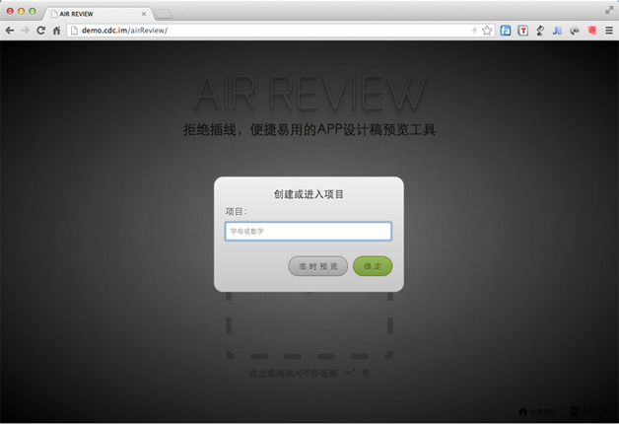This screenshot has height=424, width=619.
Task: Click the lightning bolt icon in address bar
Action: point(474,31)
